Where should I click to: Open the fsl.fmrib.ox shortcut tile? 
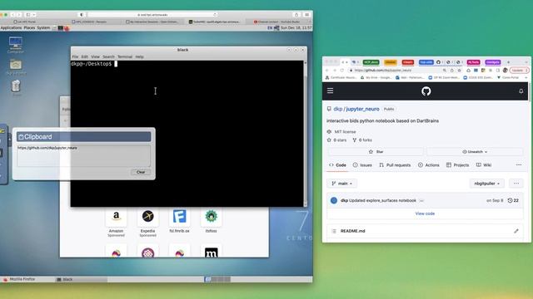(180, 221)
